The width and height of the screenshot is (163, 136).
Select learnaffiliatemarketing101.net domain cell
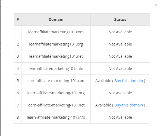tap(56, 56)
